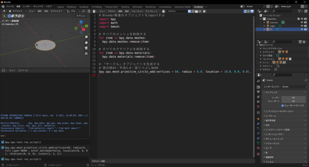The width and height of the screenshot is (309, 167).
Task: Expand オブジェクト in current file list
Action: [x=261, y=52]
